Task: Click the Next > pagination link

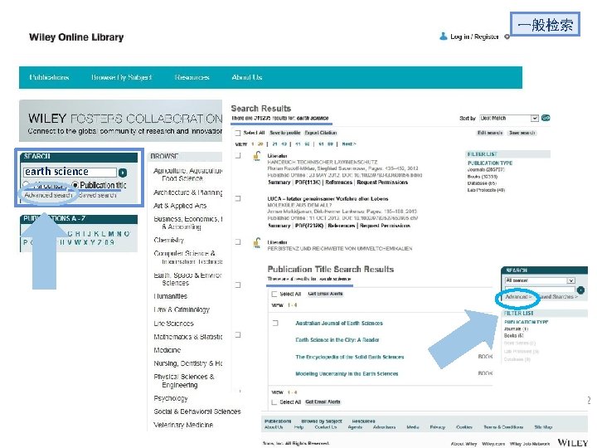Action: (349, 144)
